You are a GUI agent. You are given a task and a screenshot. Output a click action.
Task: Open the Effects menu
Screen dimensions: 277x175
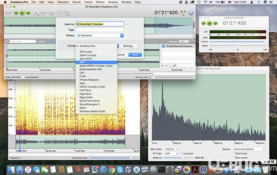pos(100,2)
